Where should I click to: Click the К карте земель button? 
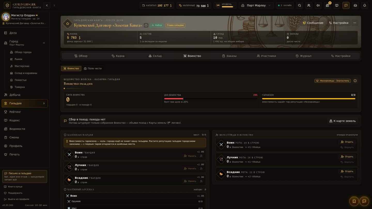[342, 121]
